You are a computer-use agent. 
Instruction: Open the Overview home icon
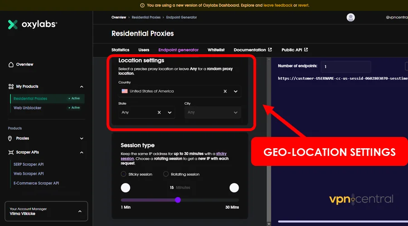tap(11, 64)
